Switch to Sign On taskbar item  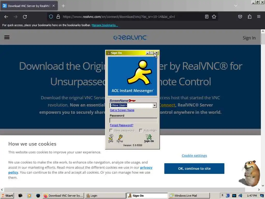coord(147,196)
